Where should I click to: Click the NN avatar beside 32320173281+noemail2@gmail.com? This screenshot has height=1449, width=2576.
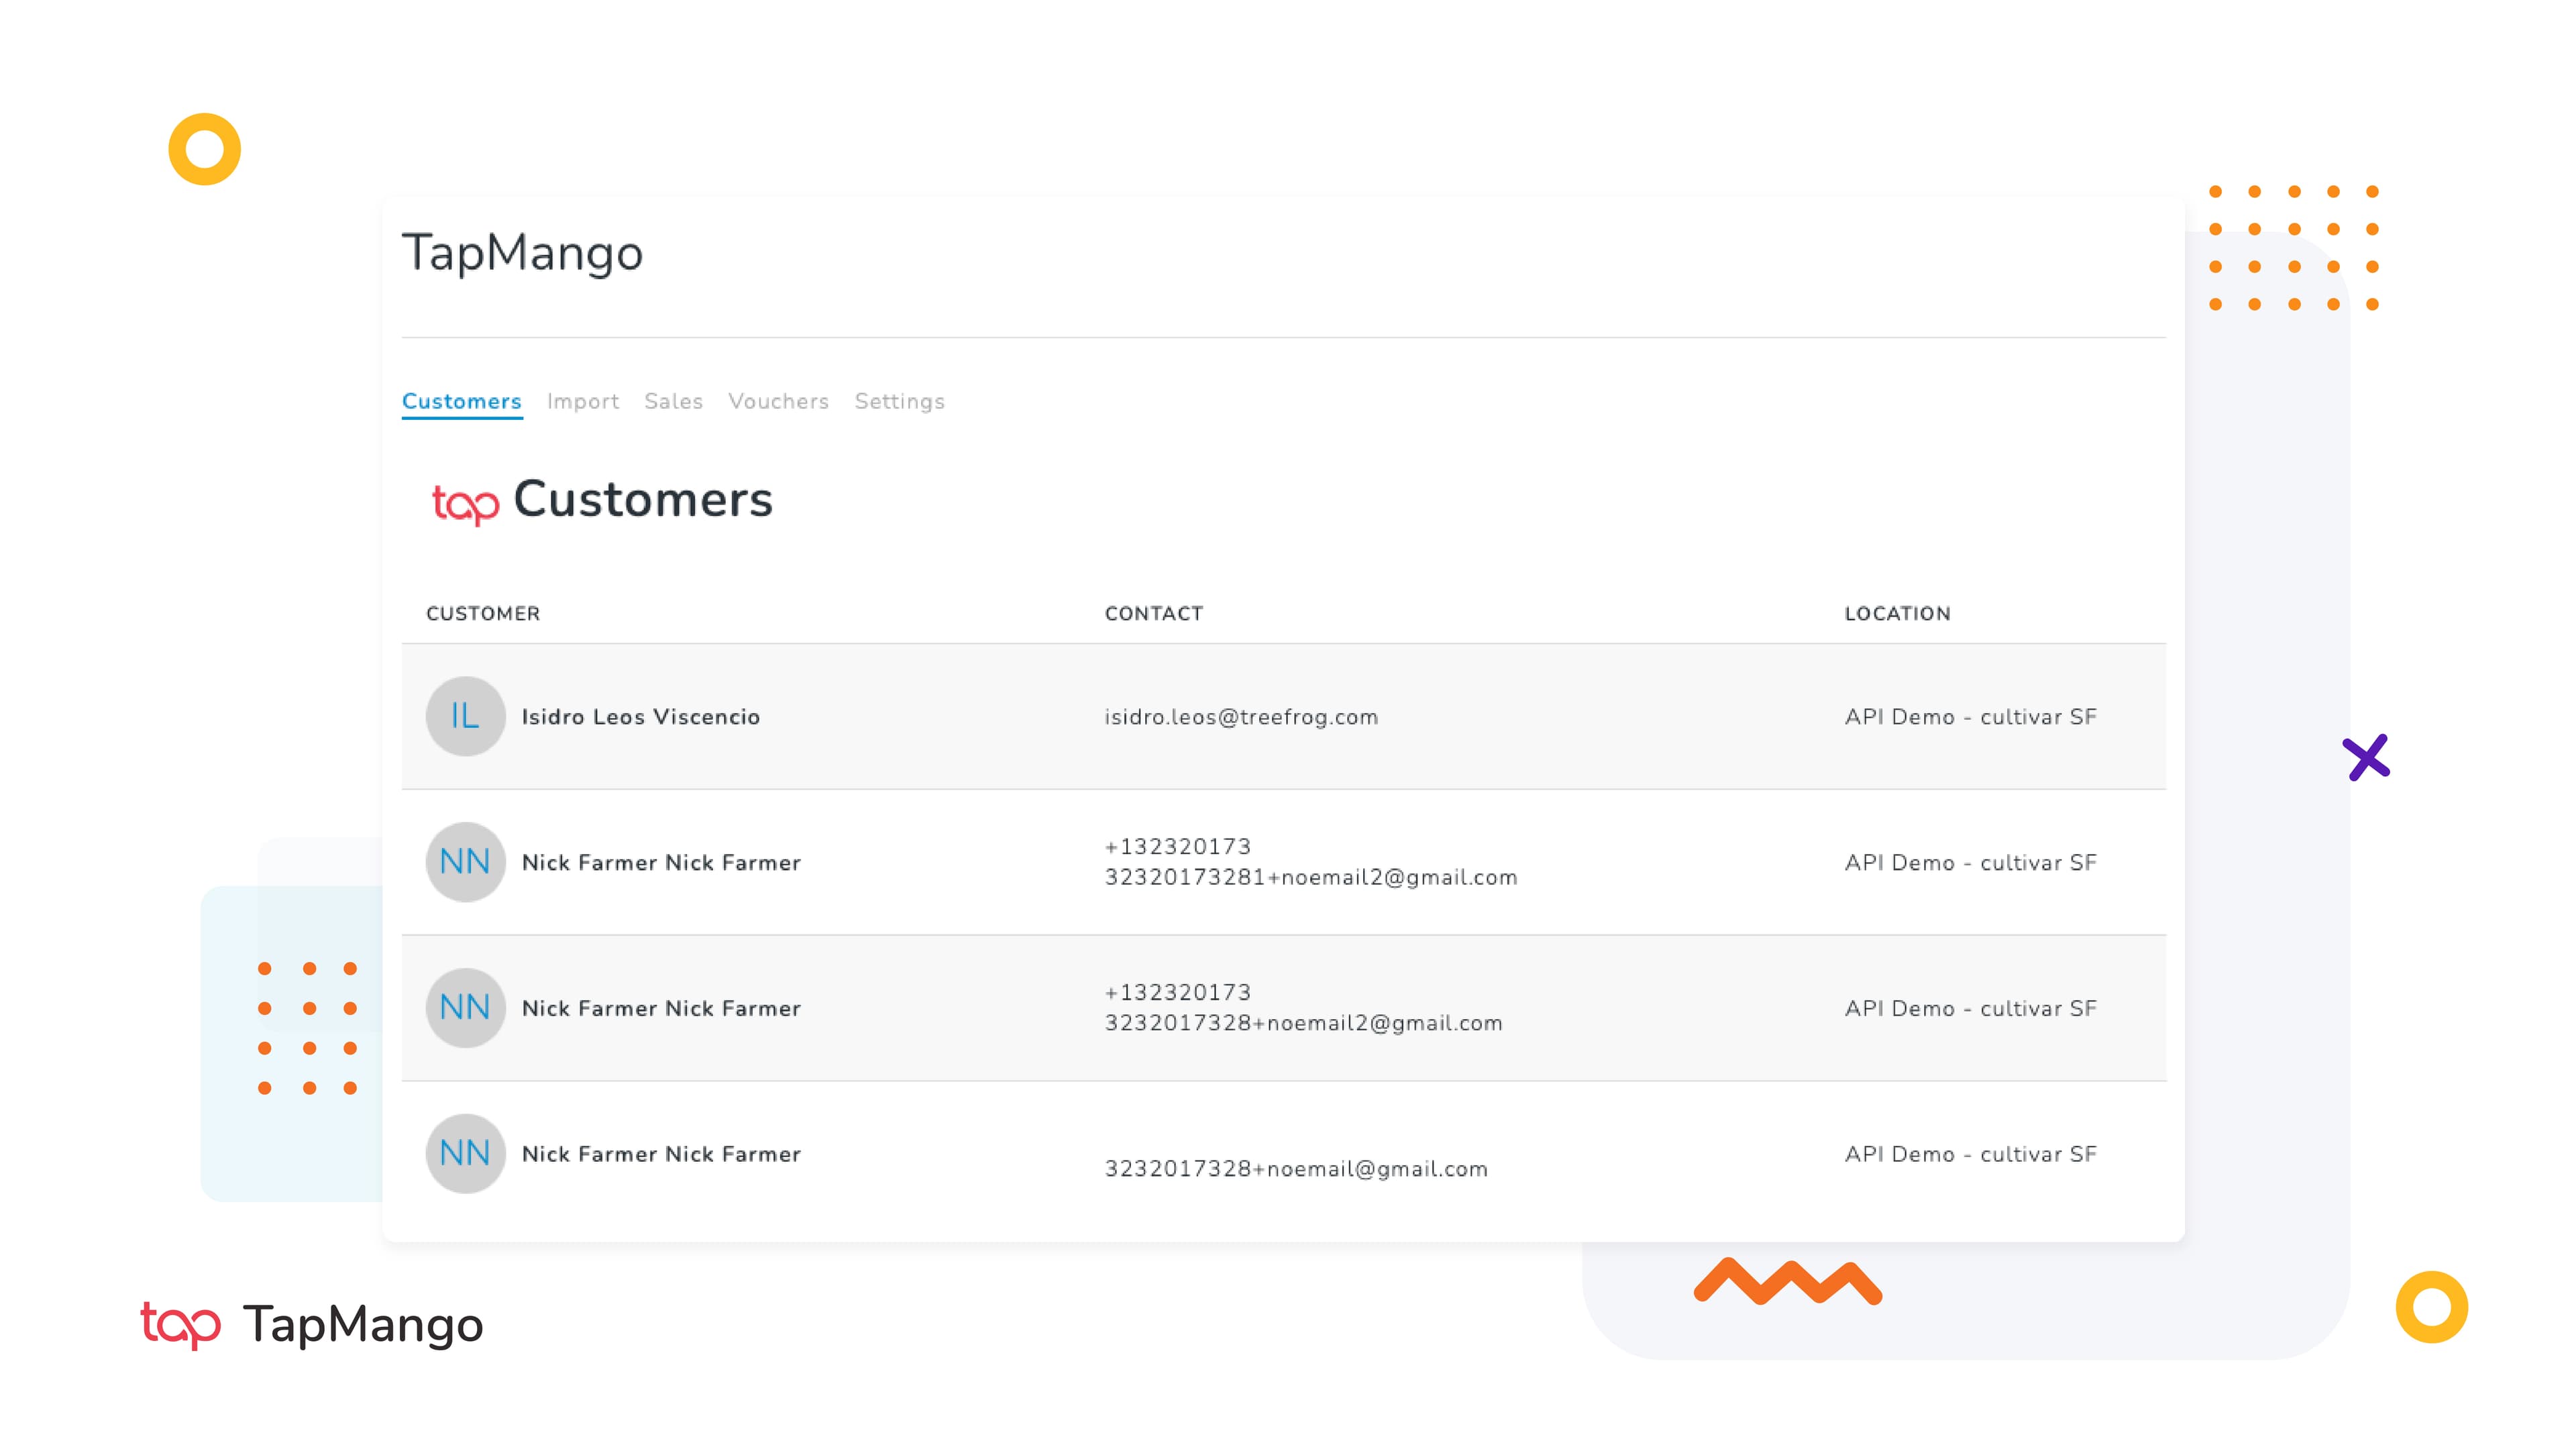[x=465, y=862]
